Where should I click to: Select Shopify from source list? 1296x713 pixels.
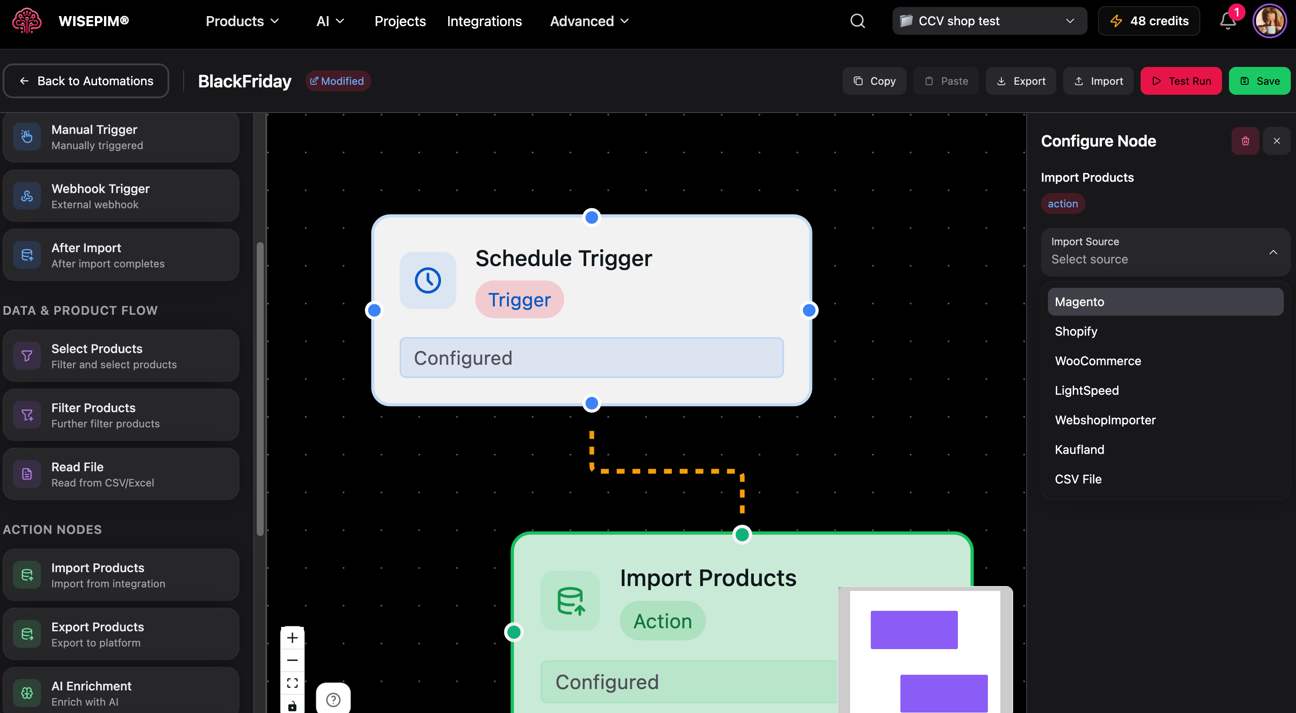pos(1076,331)
